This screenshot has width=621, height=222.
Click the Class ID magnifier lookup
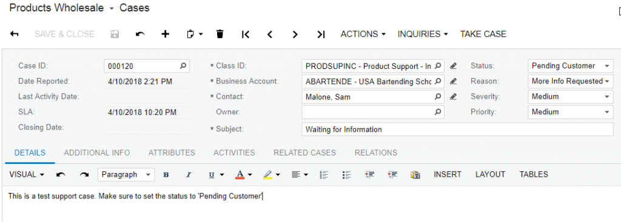(x=438, y=66)
